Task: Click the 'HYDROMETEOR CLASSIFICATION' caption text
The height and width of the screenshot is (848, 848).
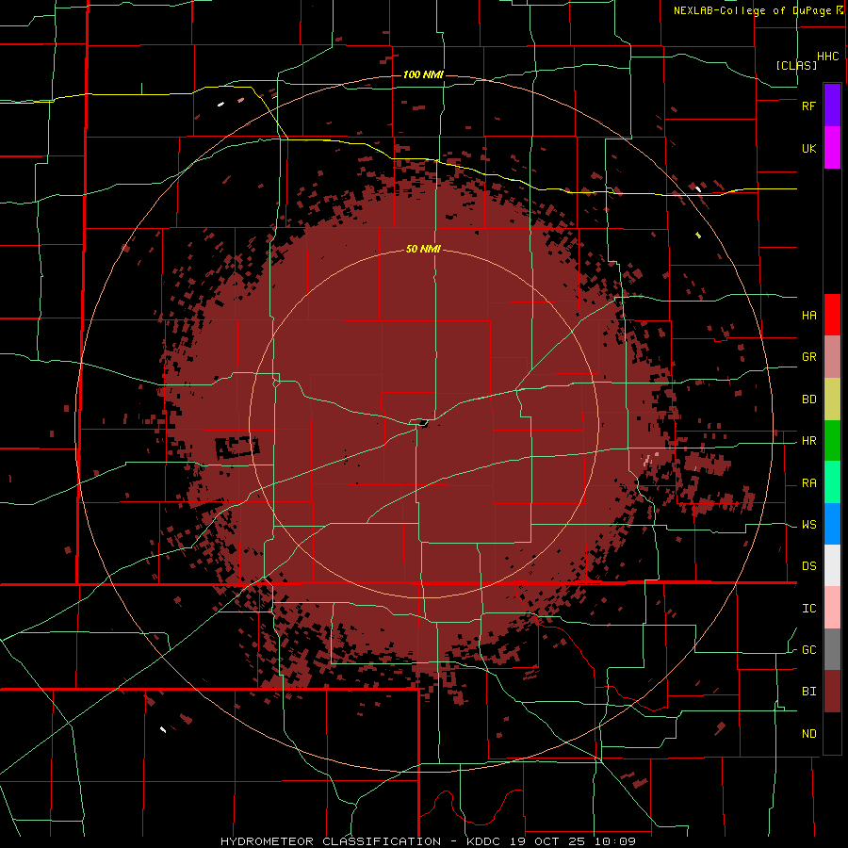Action: [331, 841]
